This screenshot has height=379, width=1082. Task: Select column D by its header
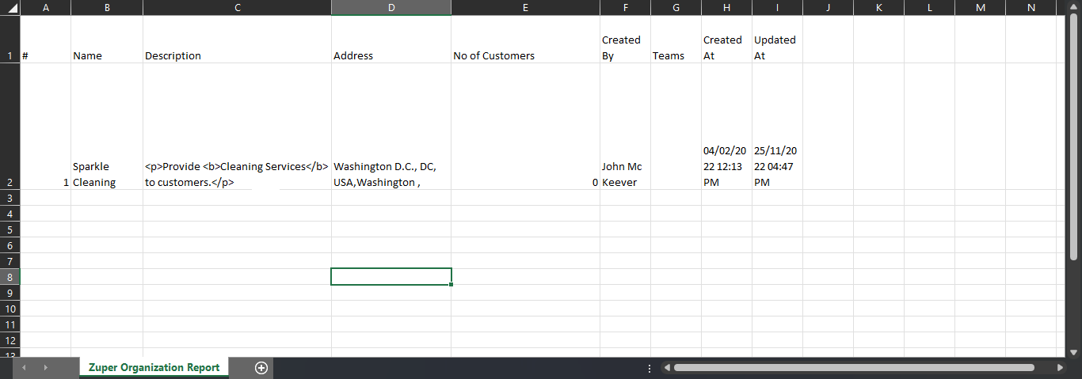[x=391, y=8]
